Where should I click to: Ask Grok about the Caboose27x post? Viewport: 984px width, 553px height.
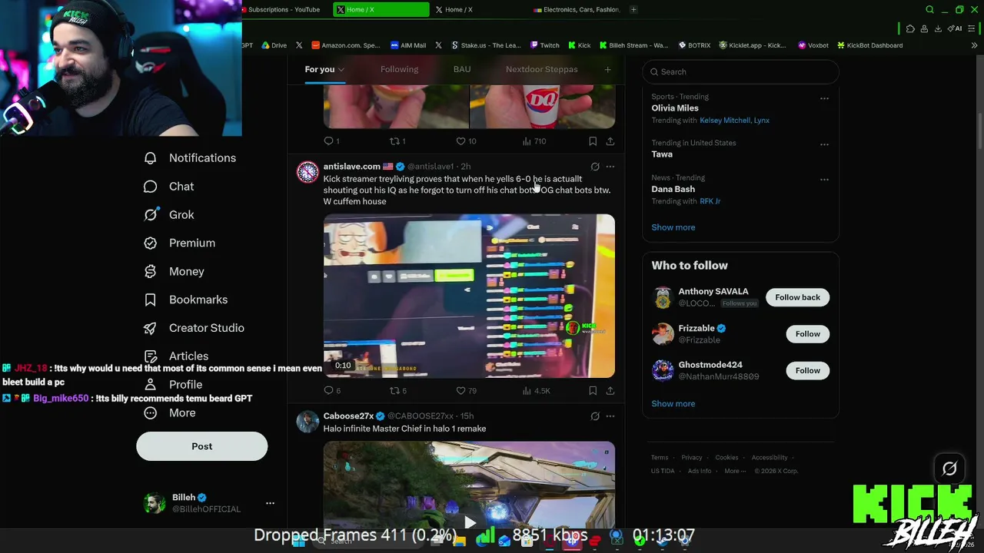point(595,416)
